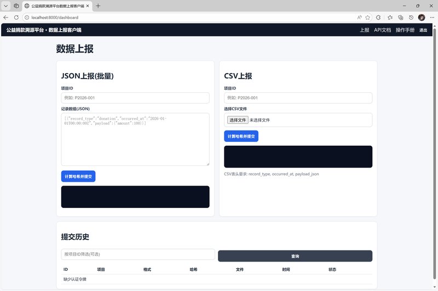The width and height of the screenshot is (438, 291).
Task: Click the CSV result output box
Action: click(298, 157)
